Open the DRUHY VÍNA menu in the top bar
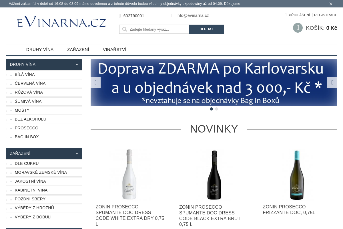 point(40,49)
